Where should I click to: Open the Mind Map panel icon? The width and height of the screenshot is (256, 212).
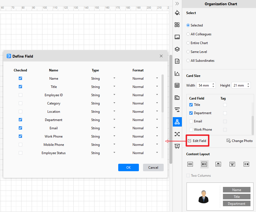177,134
